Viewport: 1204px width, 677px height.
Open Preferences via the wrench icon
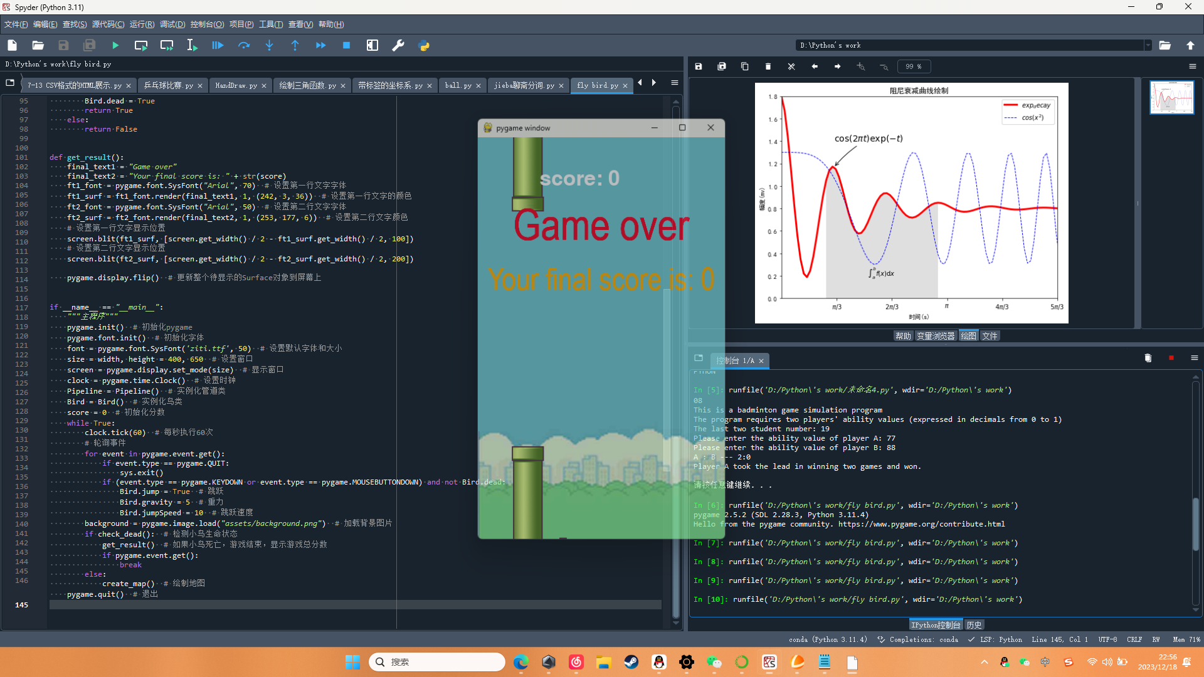pyautogui.click(x=398, y=45)
